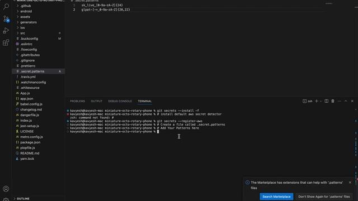Open metro.config.js file
This screenshot has height=201, width=358.
pos(39,137)
